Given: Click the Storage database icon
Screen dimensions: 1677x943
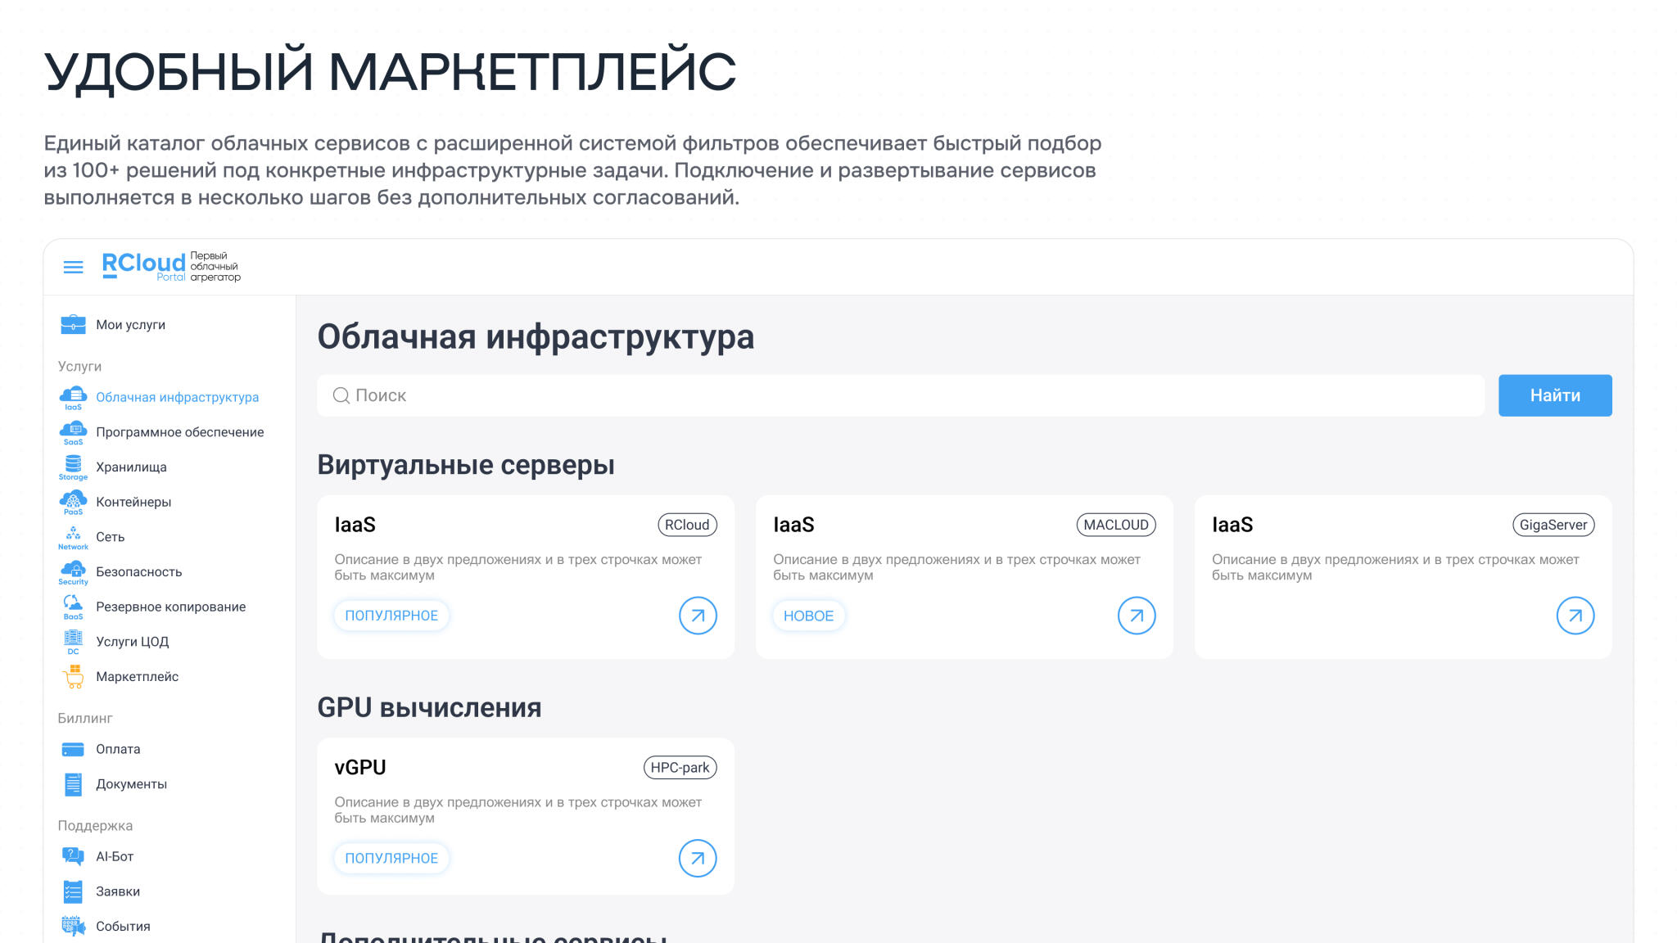Looking at the screenshot, I should coord(73,466).
